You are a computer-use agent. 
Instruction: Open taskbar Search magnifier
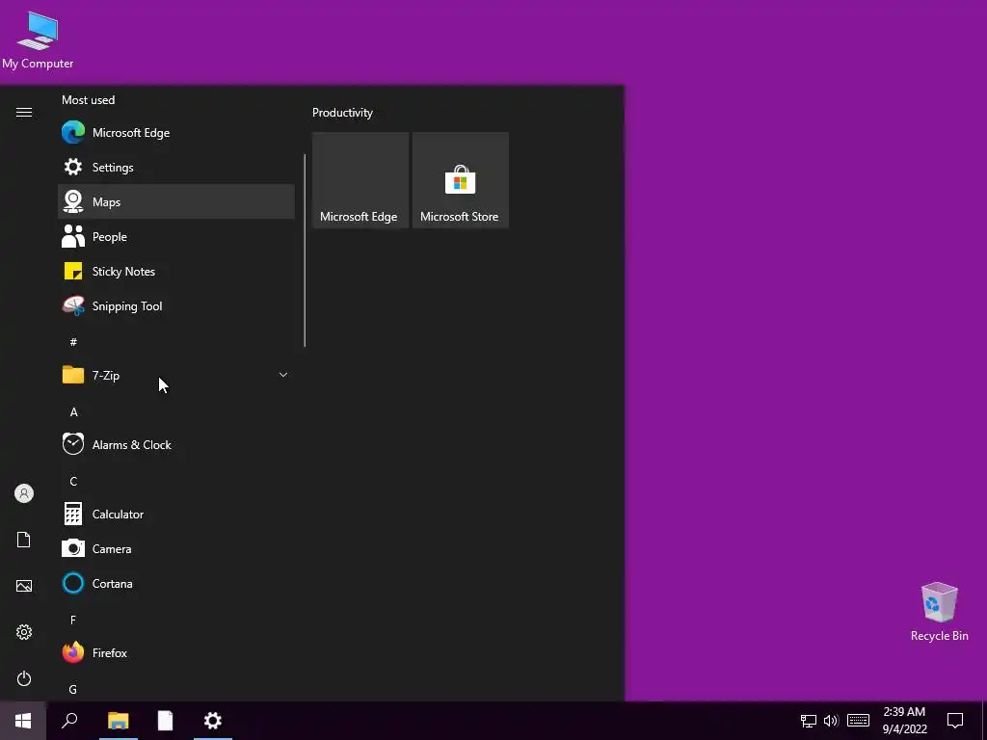(x=69, y=721)
